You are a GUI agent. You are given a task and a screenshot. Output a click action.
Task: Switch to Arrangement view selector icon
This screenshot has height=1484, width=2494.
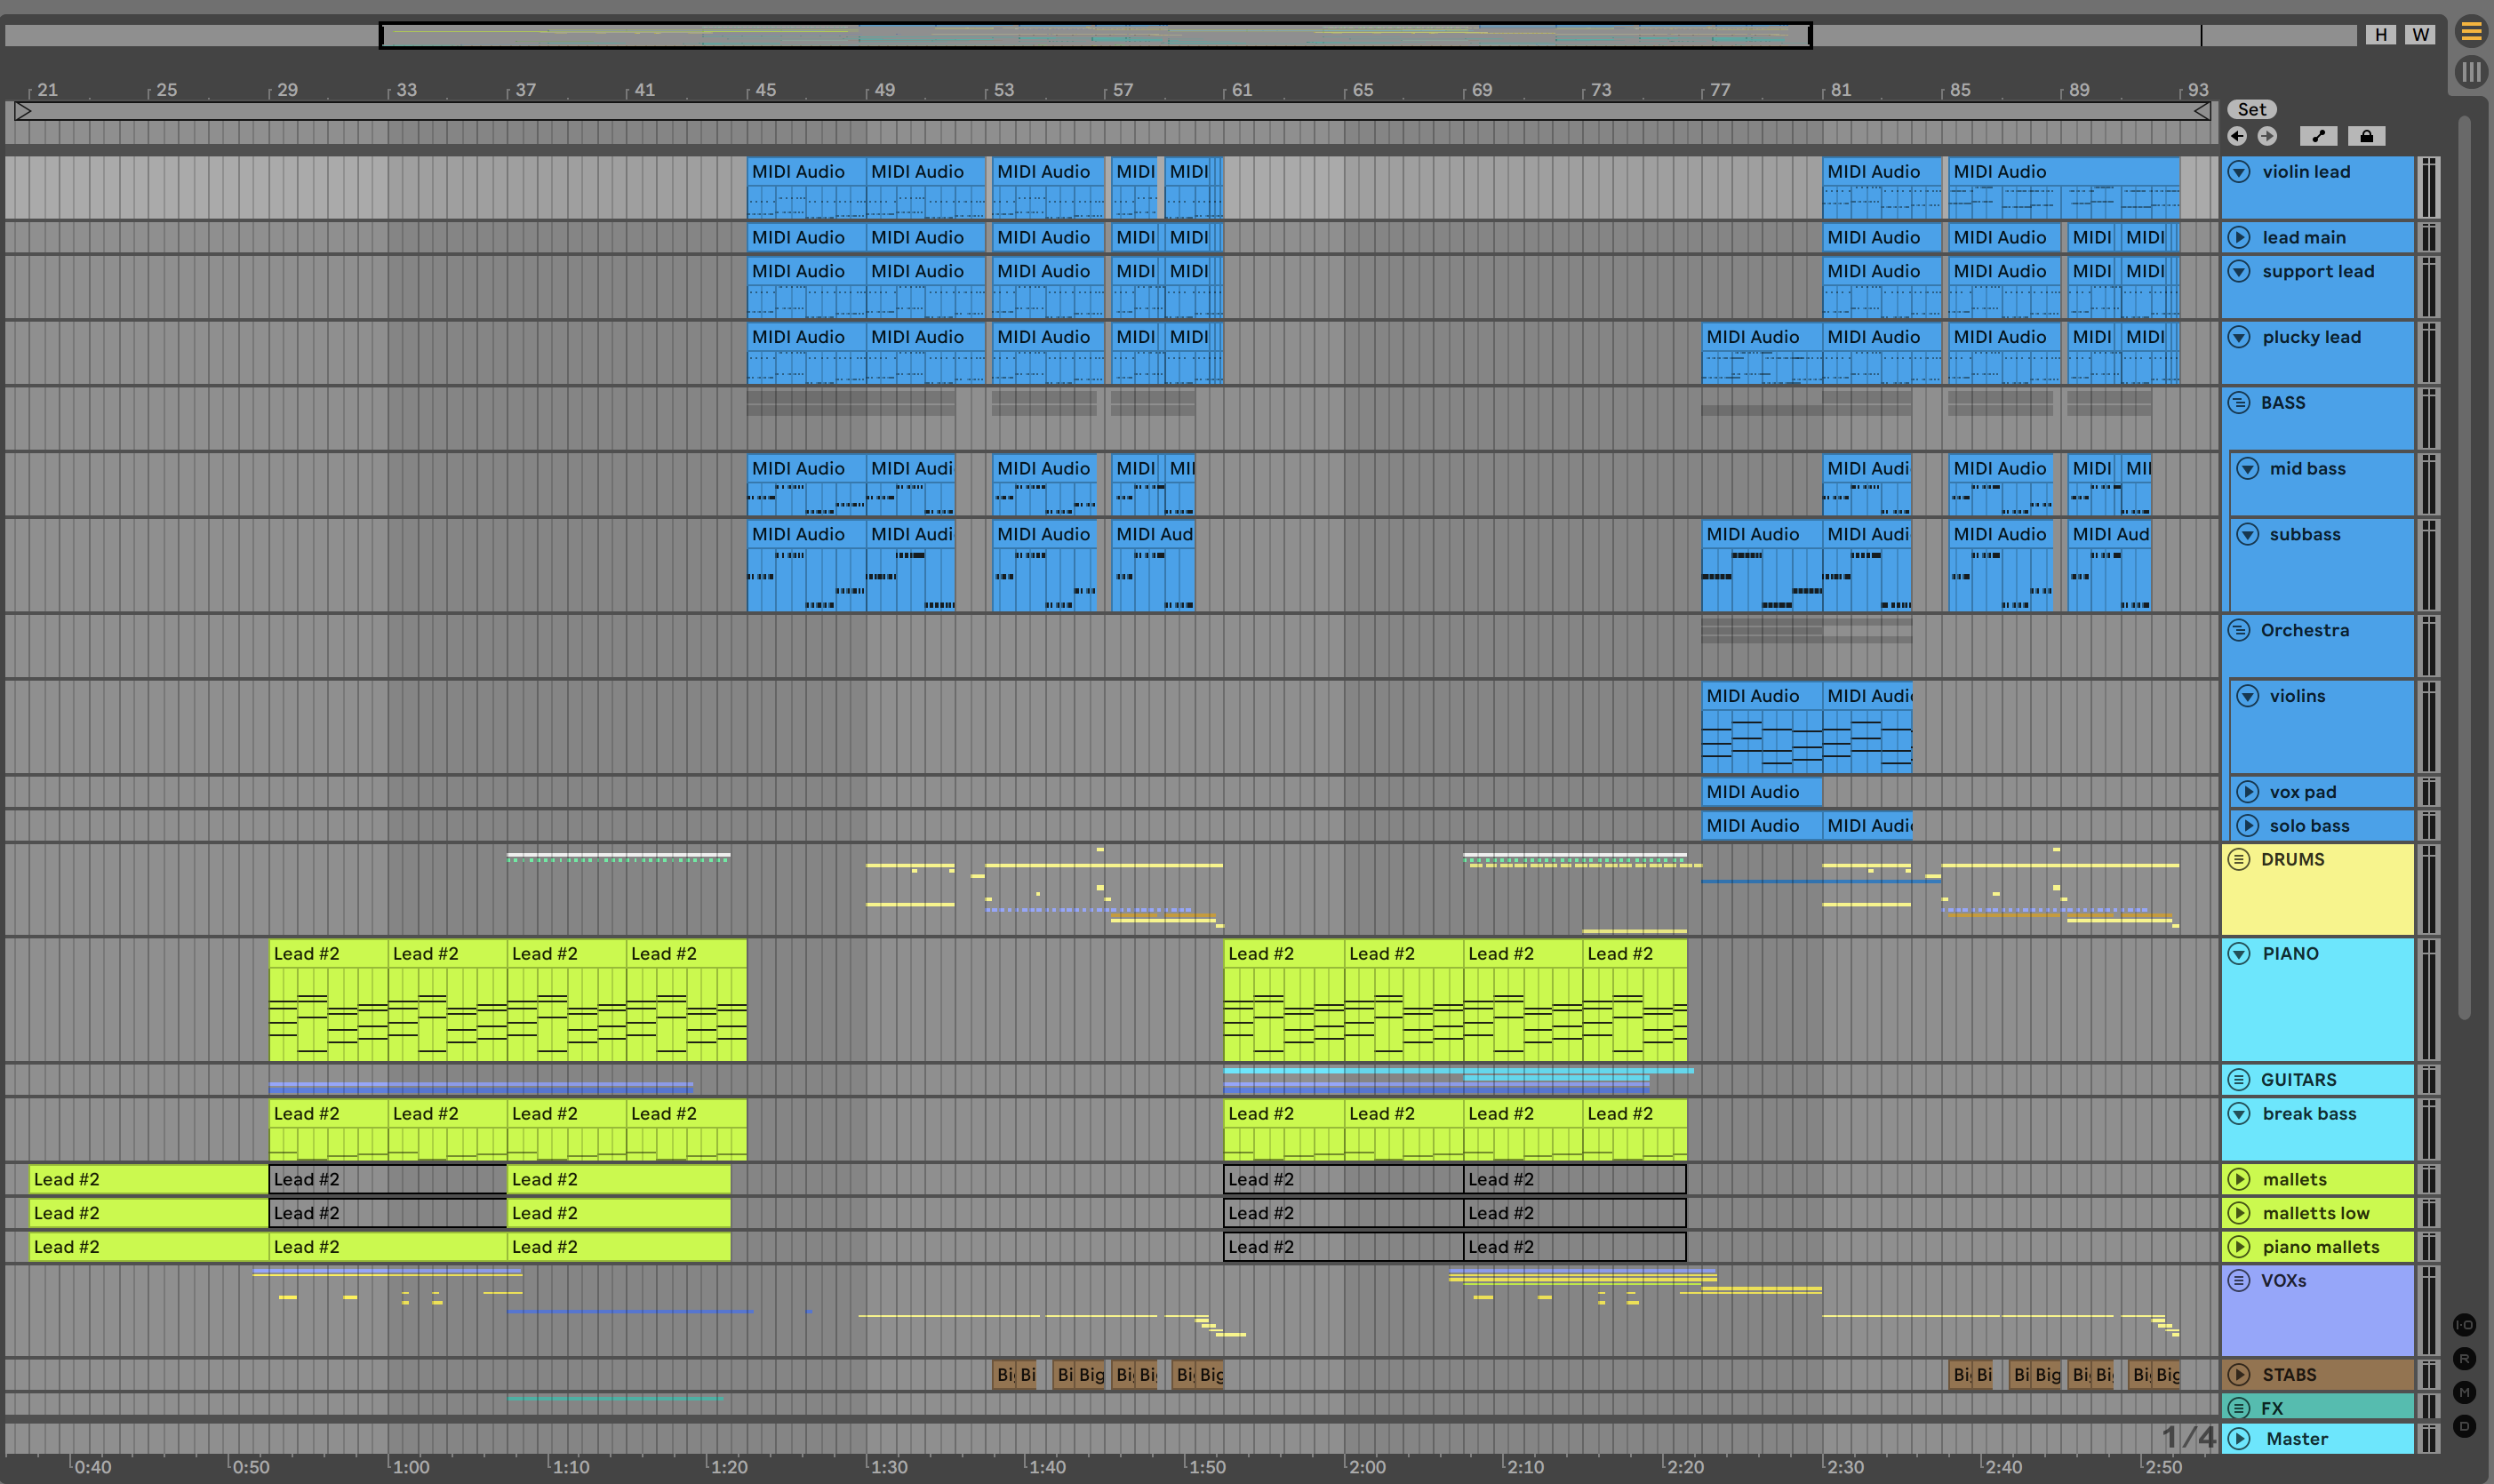point(2470,33)
